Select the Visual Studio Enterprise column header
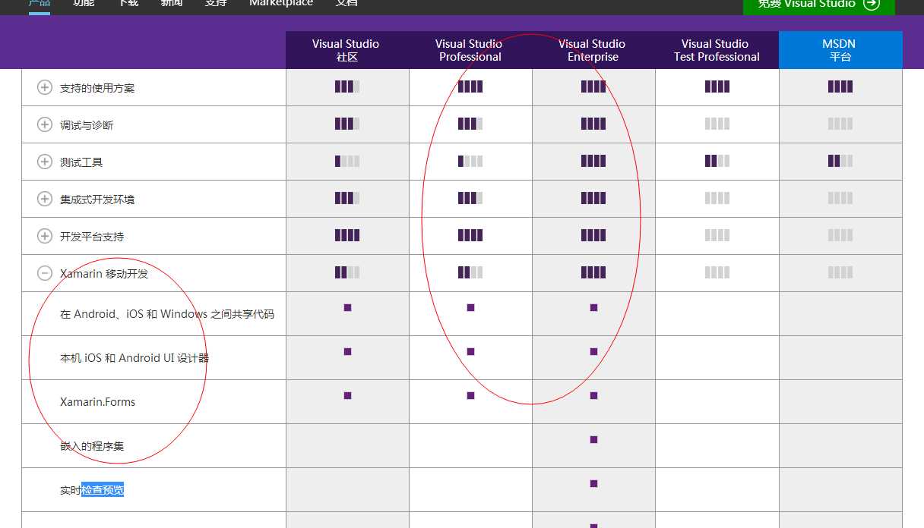The height and width of the screenshot is (528, 924). pyautogui.click(x=593, y=50)
